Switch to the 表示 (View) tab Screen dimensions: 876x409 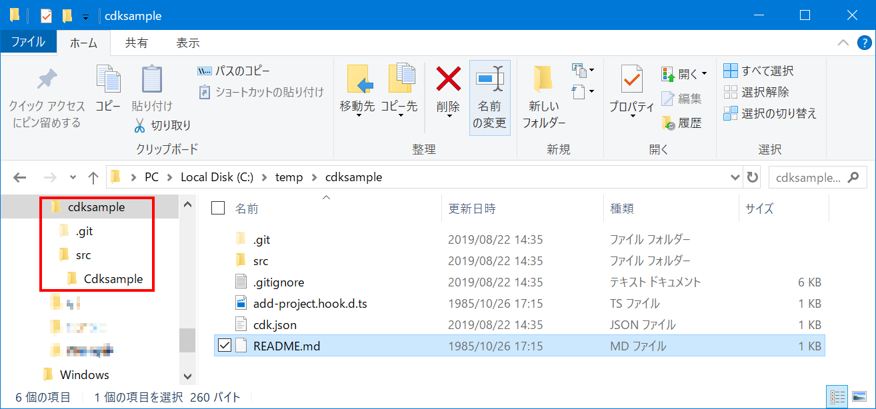[187, 42]
